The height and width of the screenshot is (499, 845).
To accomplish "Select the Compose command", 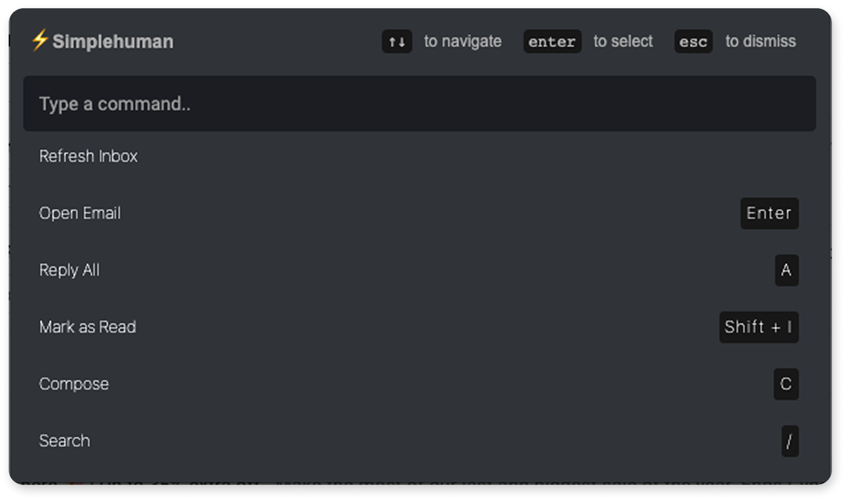I will (x=419, y=384).
